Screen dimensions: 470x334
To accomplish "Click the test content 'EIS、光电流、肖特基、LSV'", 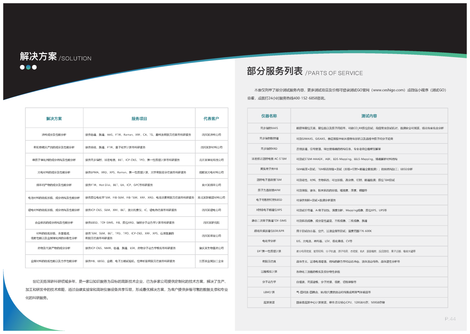I will 324,241.
